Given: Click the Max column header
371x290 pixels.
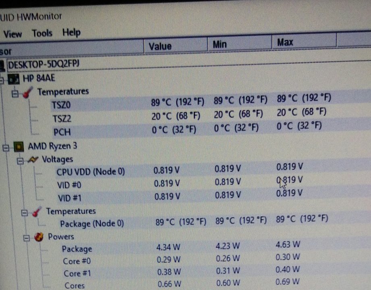Looking at the screenshot, I should (x=304, y=42).
